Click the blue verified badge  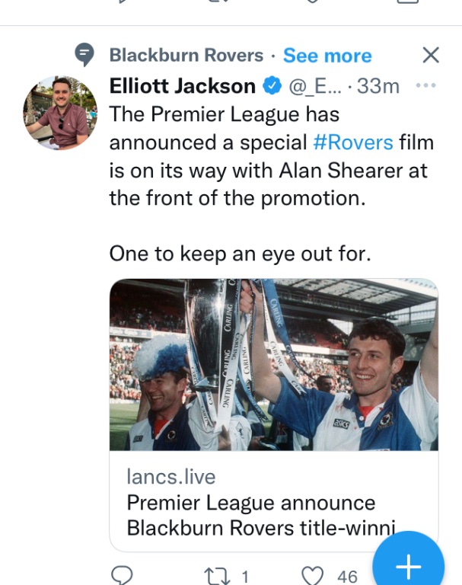coord(272,87)
